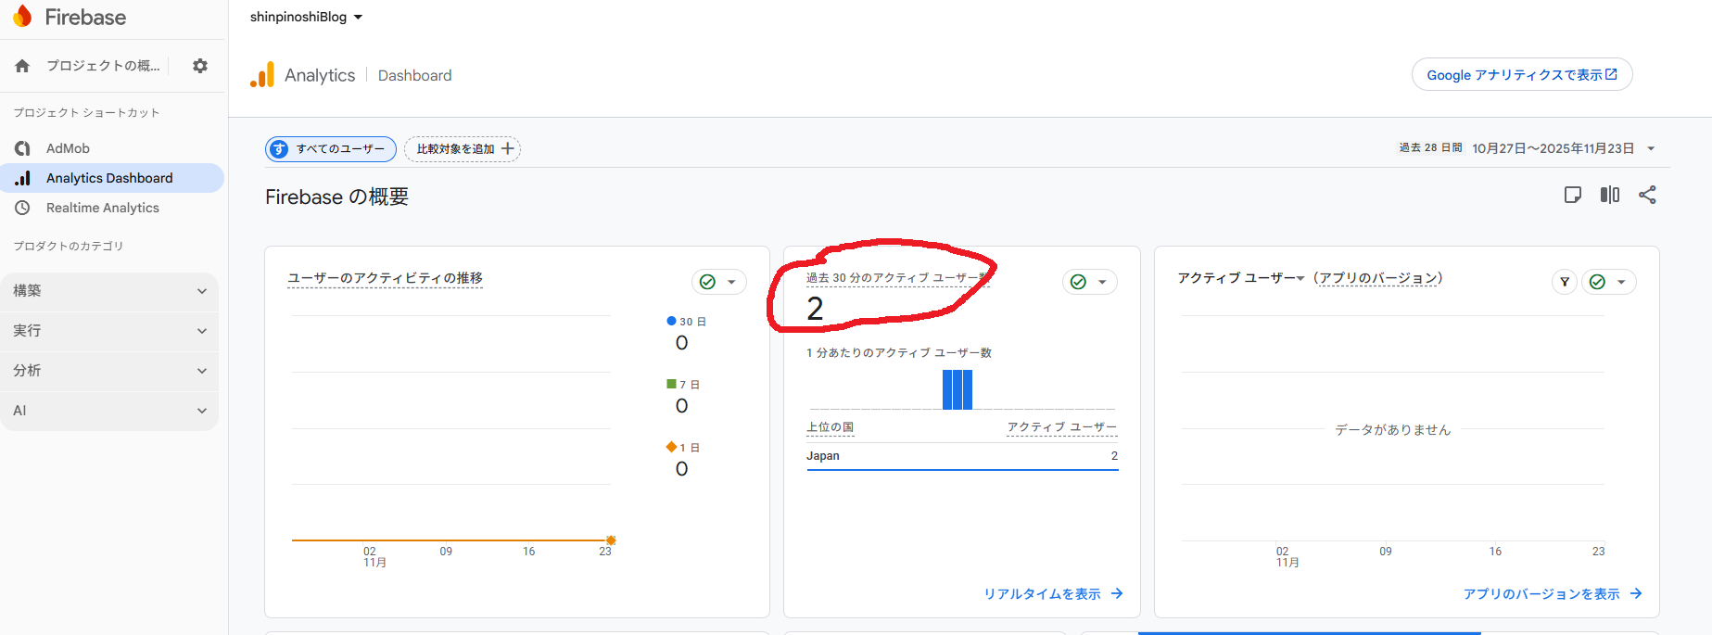
Task: Click the ユーザーのアクティビティの推移 card title
Action: pos(385,278)
